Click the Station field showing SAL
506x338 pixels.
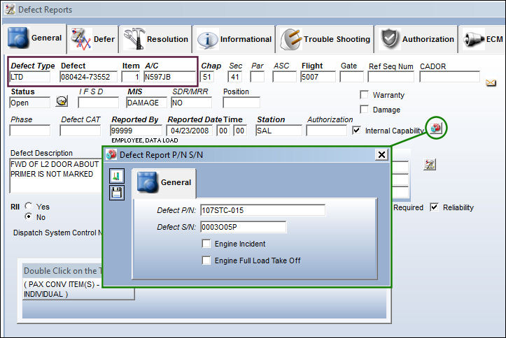(x=279, y=131)
